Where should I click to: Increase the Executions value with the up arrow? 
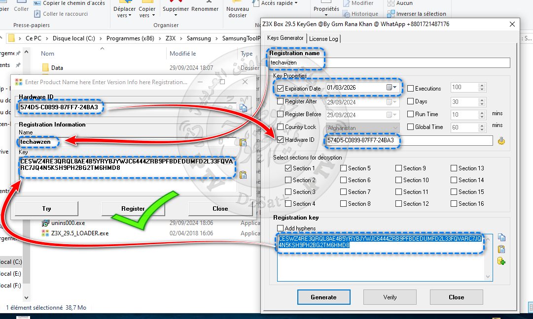482,86
